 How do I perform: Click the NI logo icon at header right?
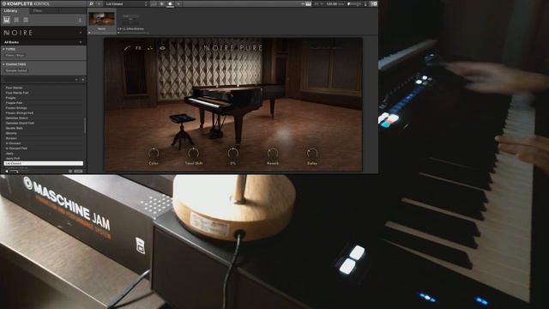374,3
